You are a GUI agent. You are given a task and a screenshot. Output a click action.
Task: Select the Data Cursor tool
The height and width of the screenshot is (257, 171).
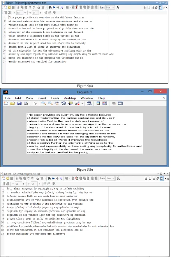pyautogui.click(x=70, y=103)
